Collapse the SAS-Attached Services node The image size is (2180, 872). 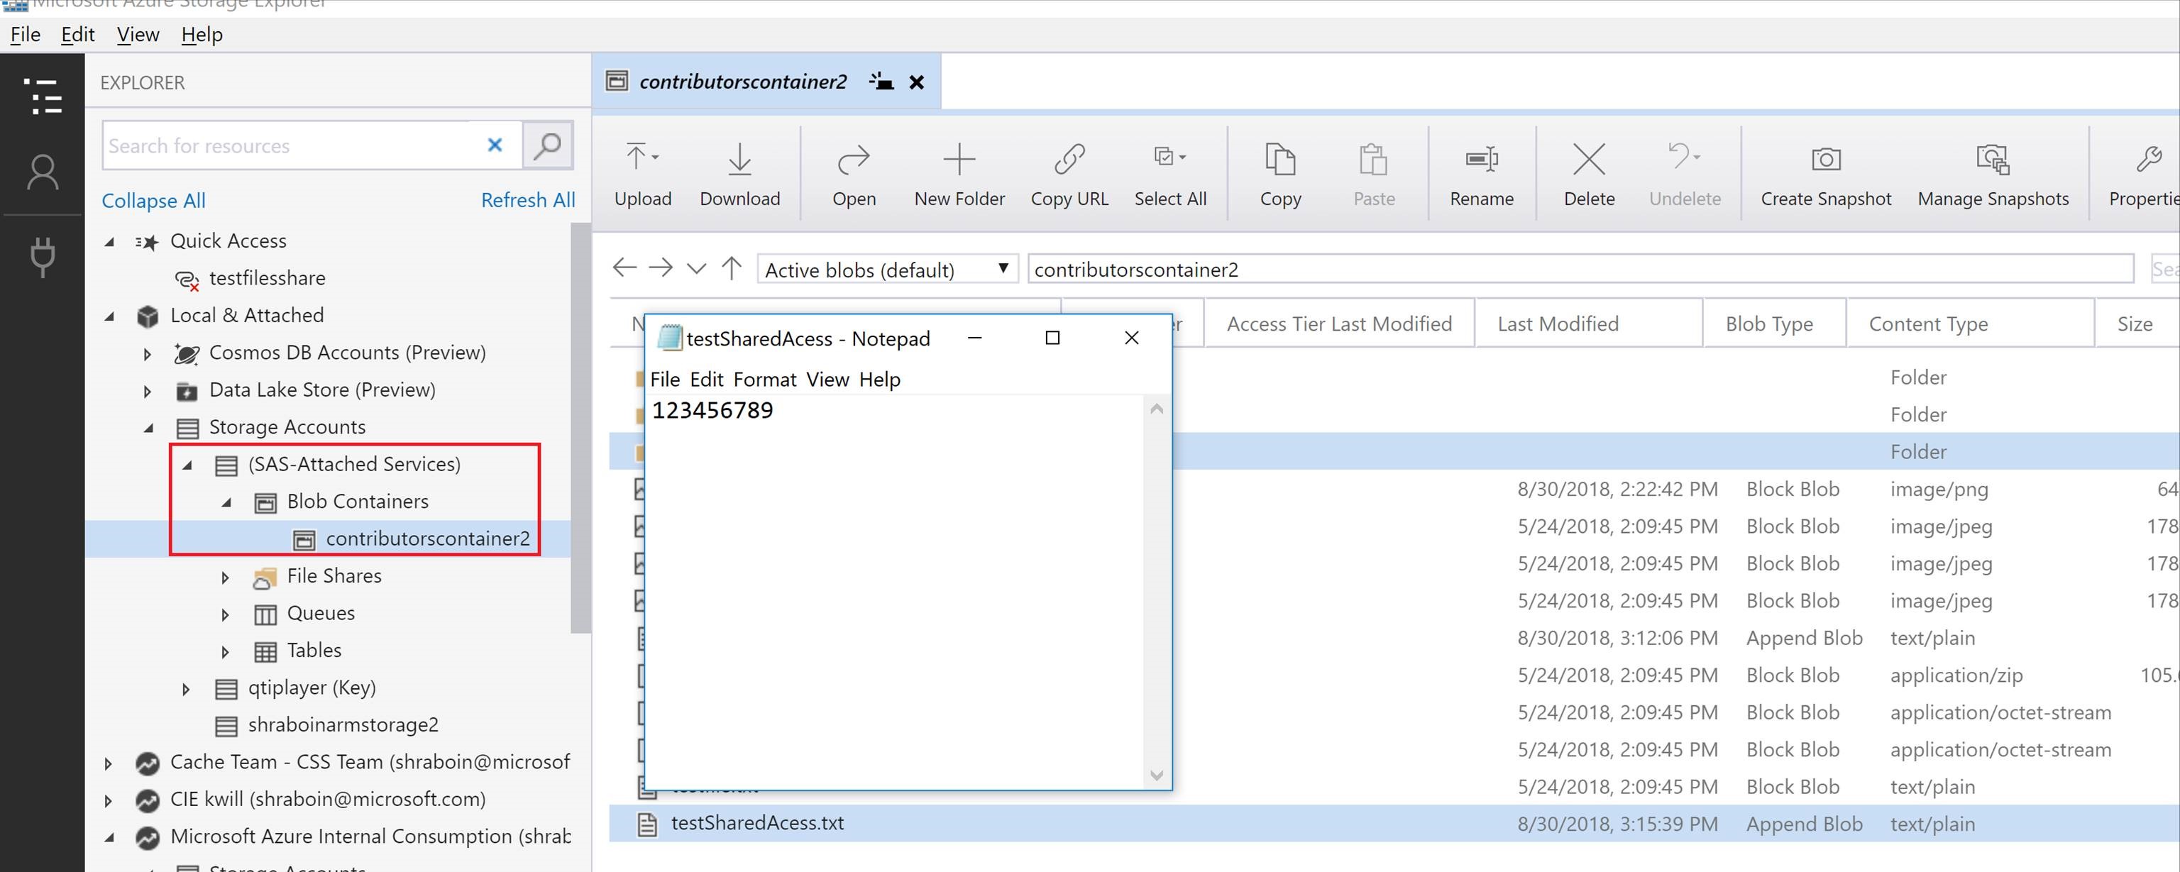[x=188, y=464]
